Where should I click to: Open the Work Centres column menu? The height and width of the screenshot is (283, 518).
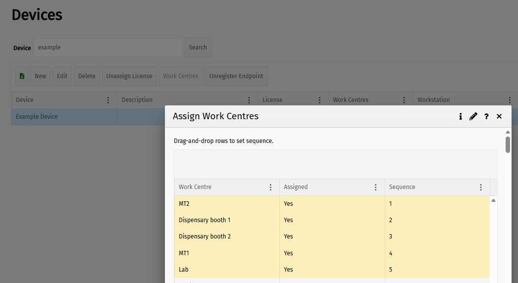tap(405, 100)
